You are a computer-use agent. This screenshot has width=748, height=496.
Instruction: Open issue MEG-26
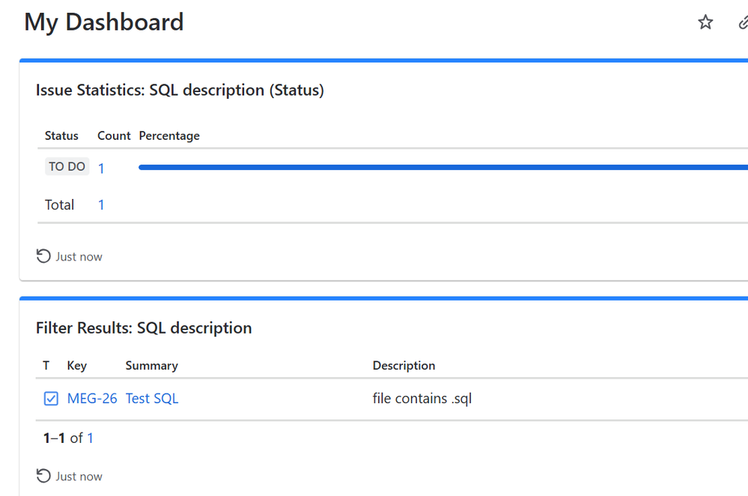91,399
